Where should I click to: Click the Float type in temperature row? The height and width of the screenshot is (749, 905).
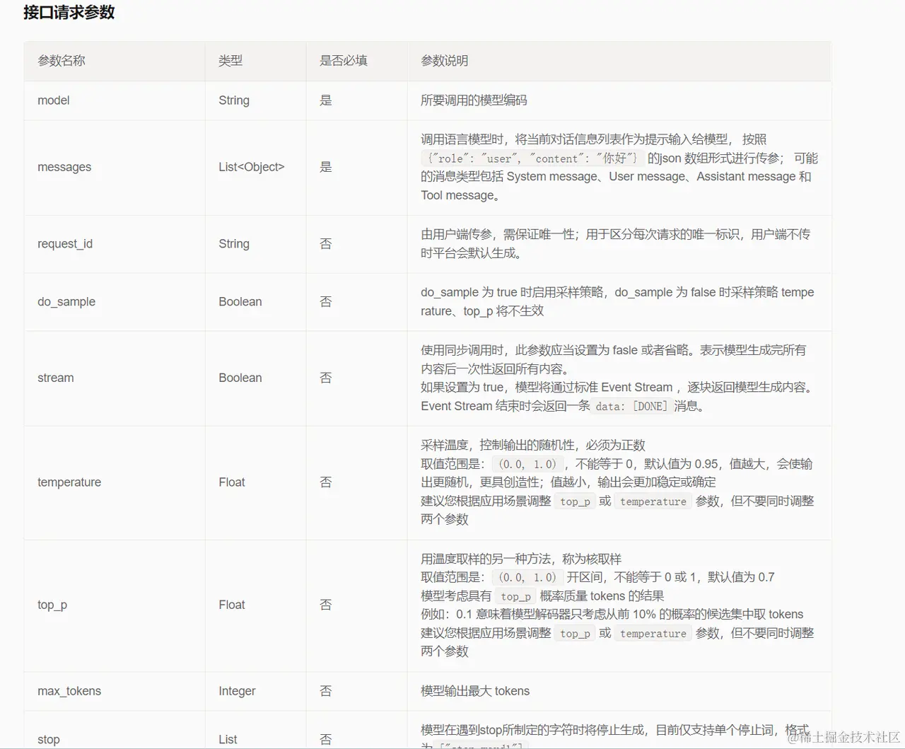232,482
